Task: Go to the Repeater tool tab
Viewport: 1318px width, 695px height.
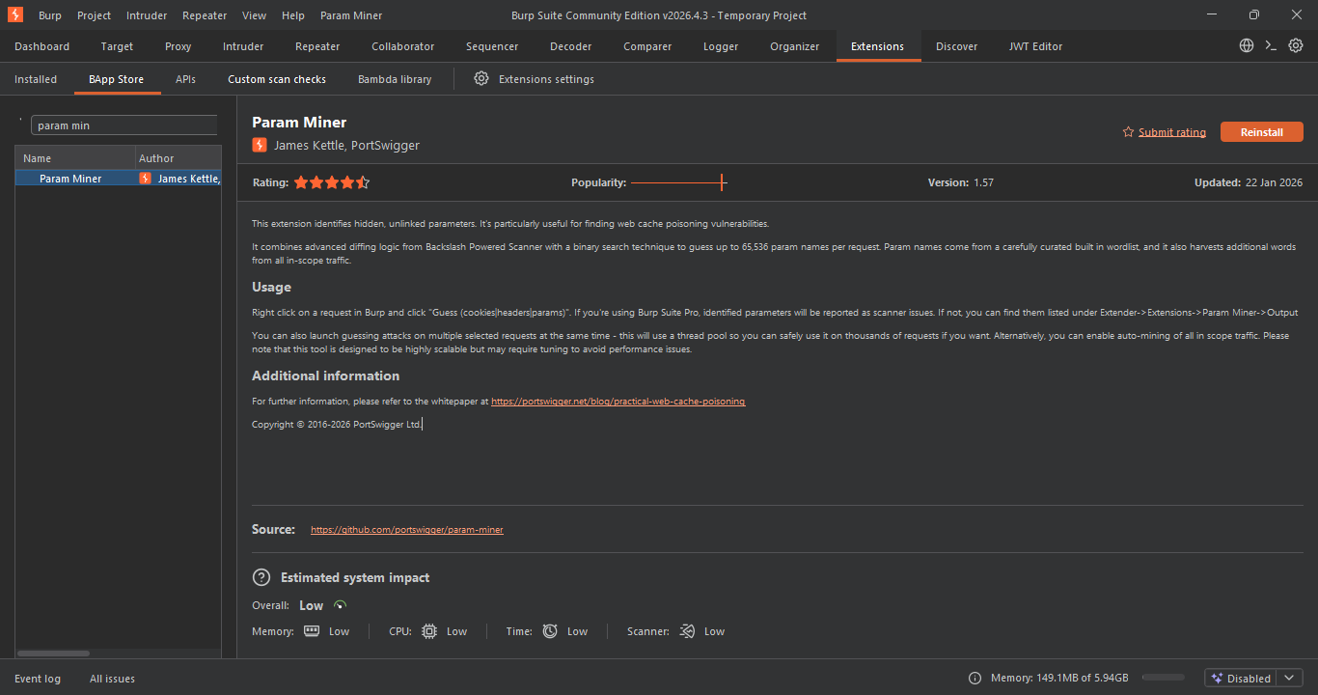Action: point(317,46)
